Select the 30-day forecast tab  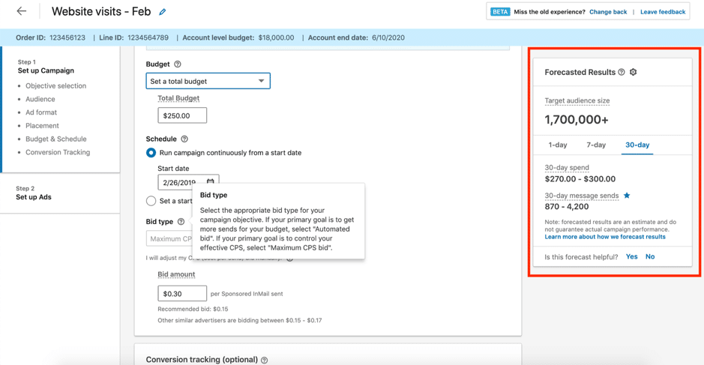pyautogui.click(x=637, y=145)
